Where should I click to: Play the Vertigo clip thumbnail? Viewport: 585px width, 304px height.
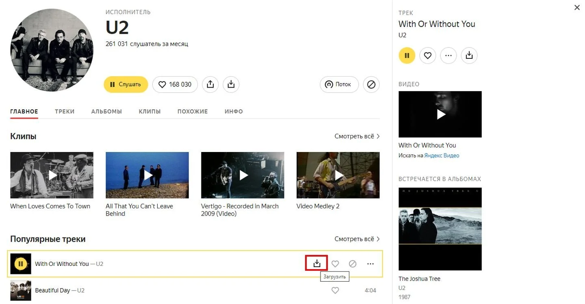(x=243, y=175)
